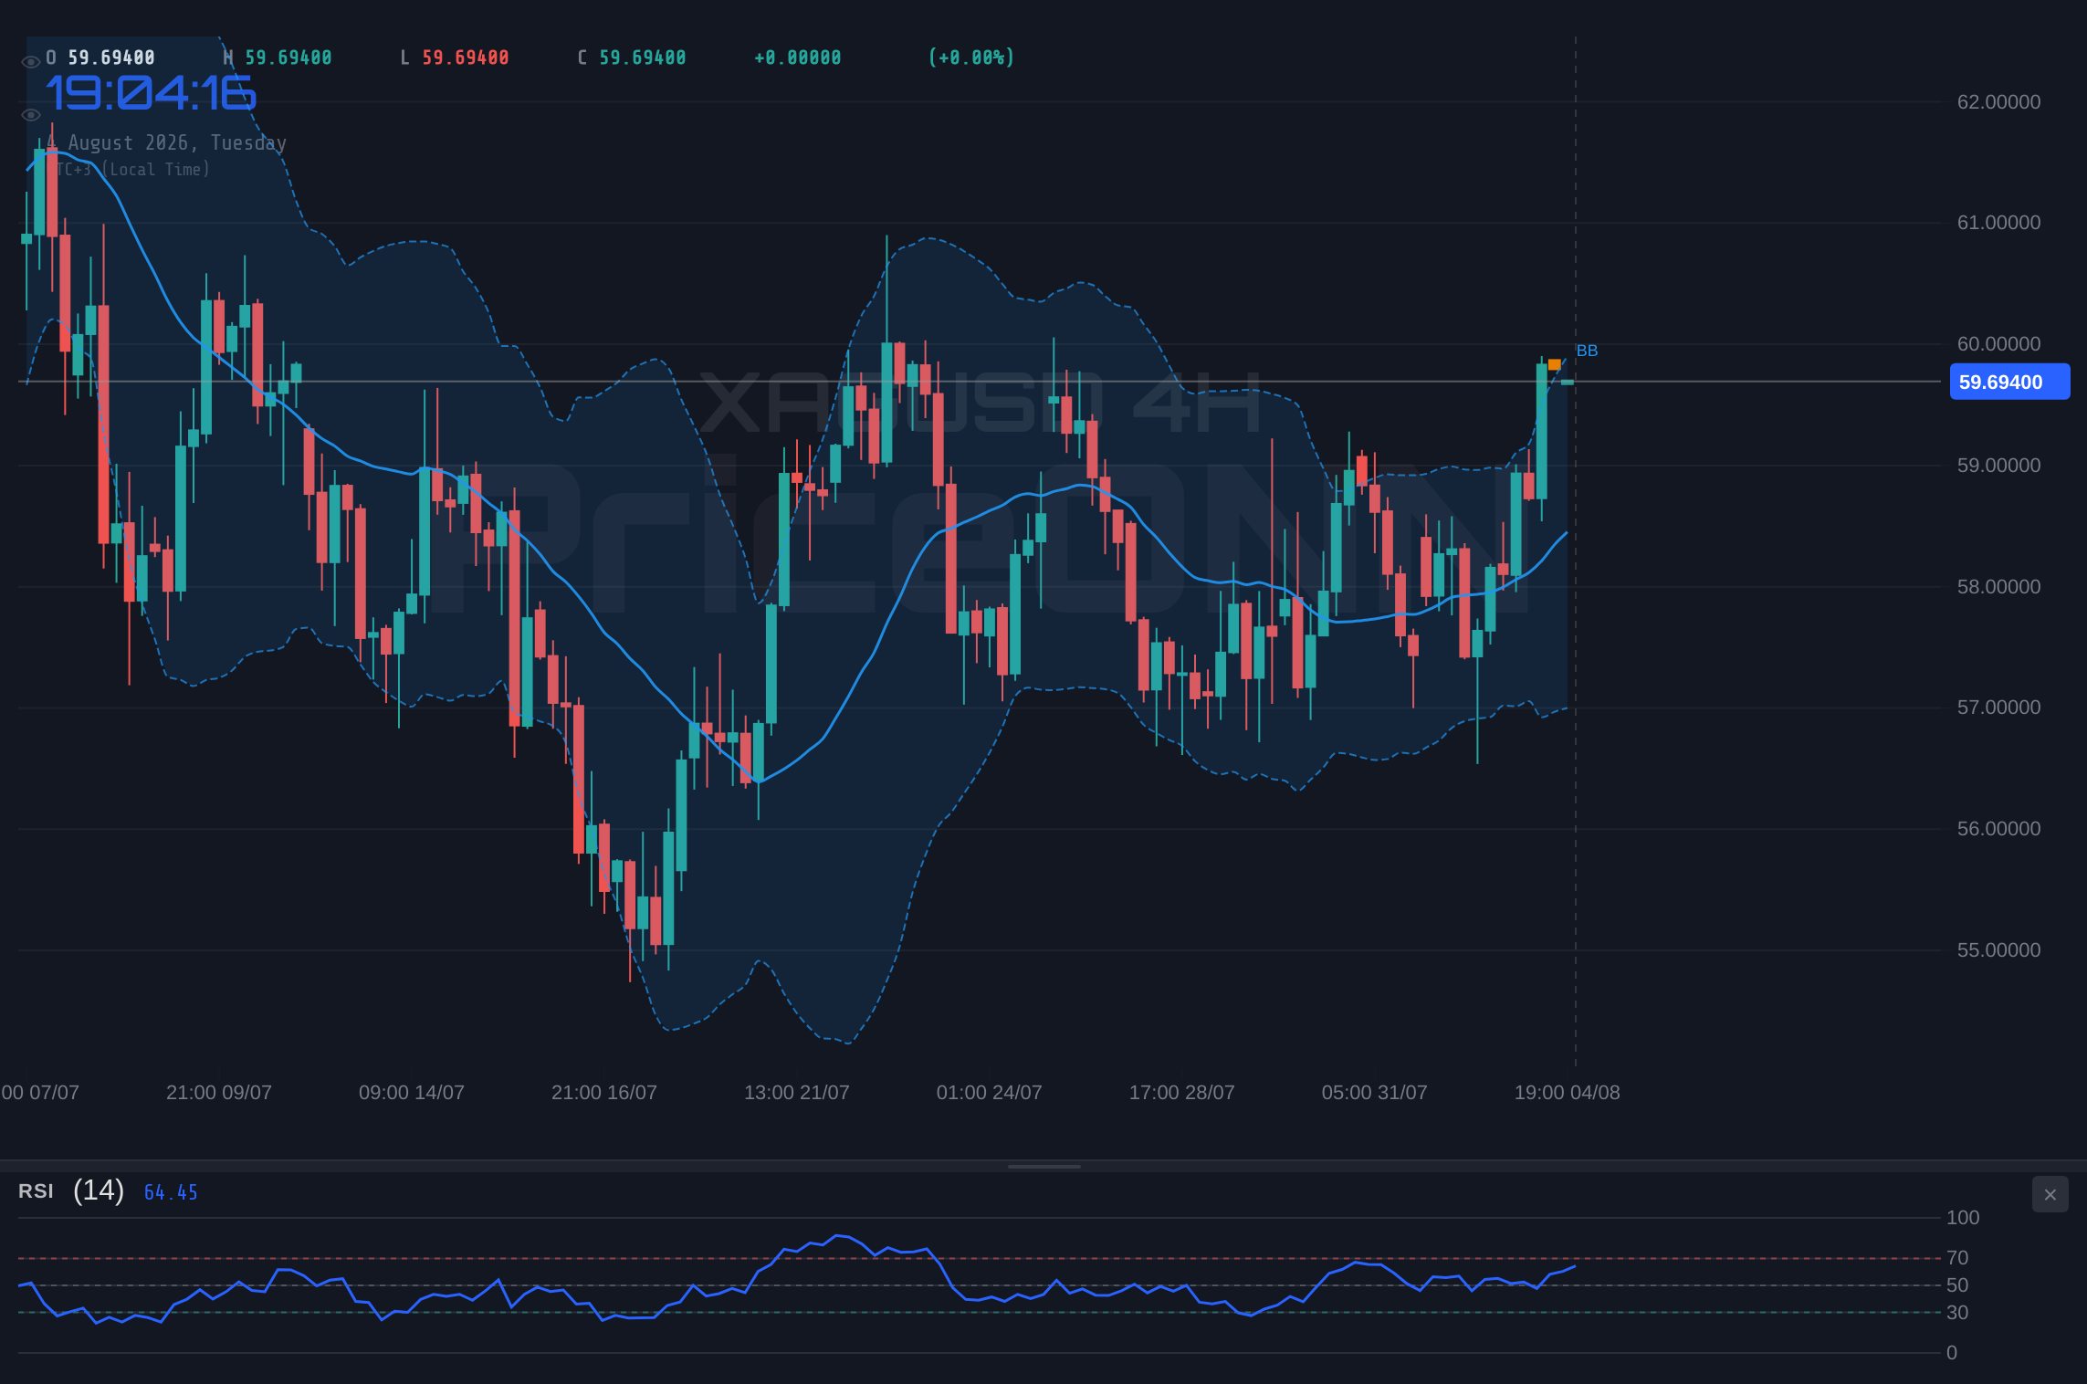Viewport: 2087px width, 1384px height.
Task: Click the 19:00 04/08 time axis label
Action: click(x=1568, y=1093)
